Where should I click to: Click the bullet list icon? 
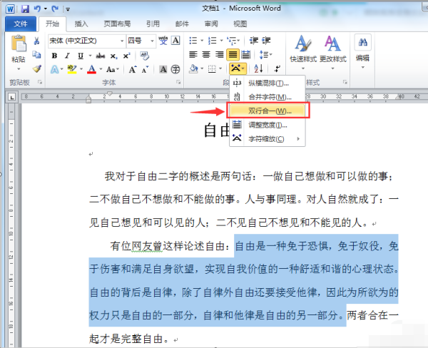pyautogui.click(x=193, y=41)
